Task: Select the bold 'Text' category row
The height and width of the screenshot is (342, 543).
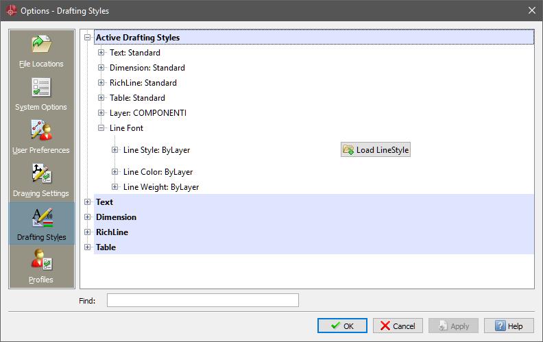Action: [x=314, y=201]
